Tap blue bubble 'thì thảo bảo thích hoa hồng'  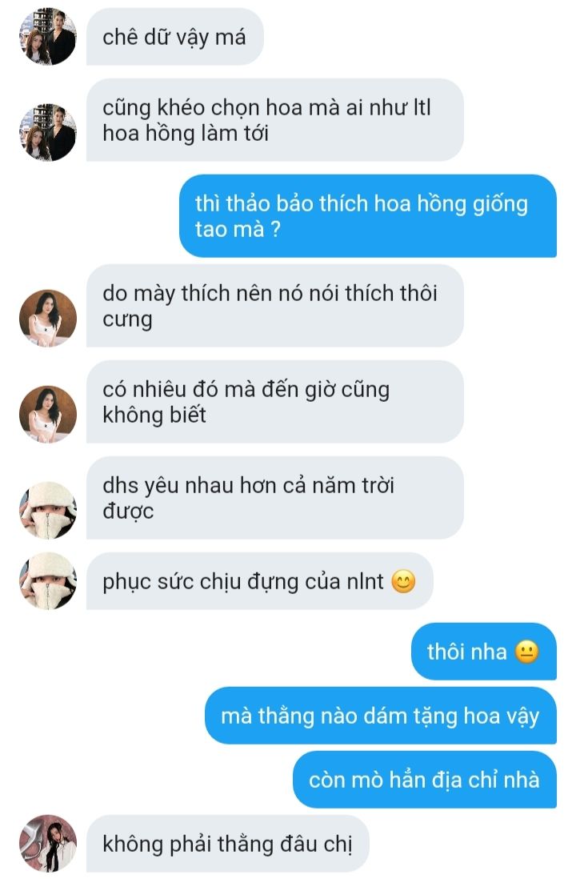368,216
